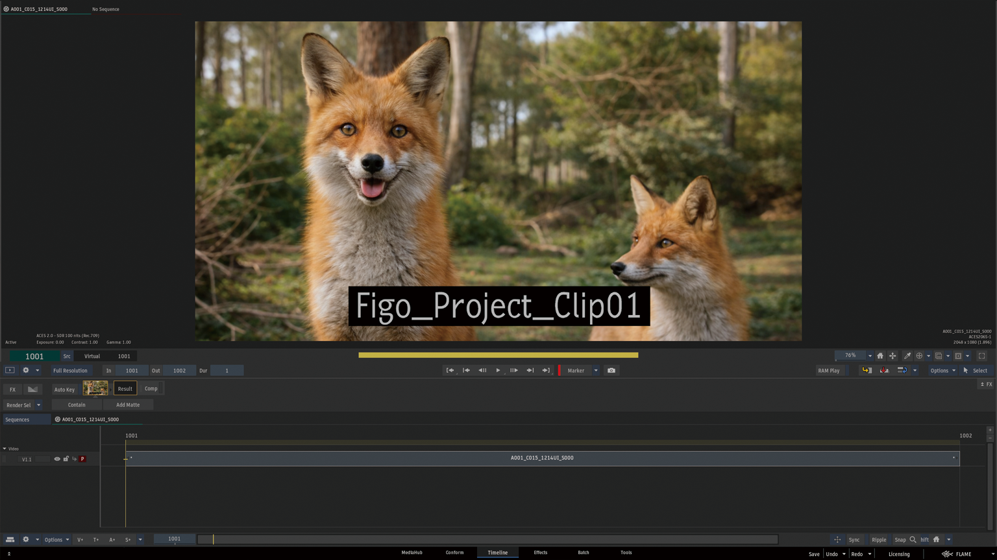Toggle fullscreen viewer icon

point(981,356)
